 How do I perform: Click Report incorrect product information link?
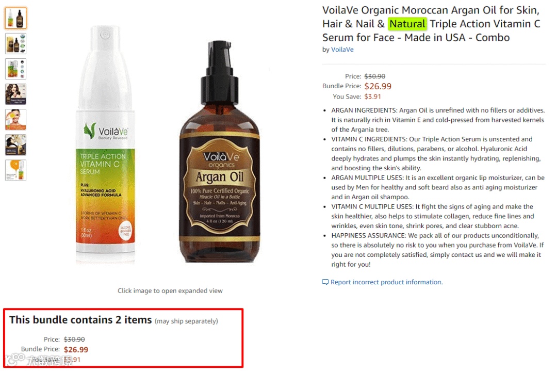(x=386, y=282)
